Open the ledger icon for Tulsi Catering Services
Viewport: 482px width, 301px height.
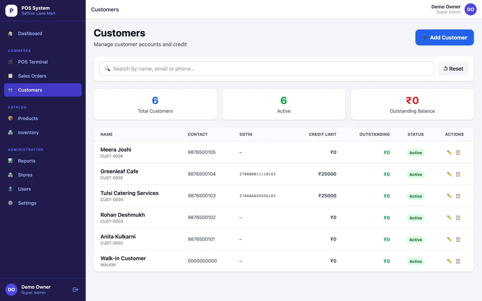tap(458, 196)
